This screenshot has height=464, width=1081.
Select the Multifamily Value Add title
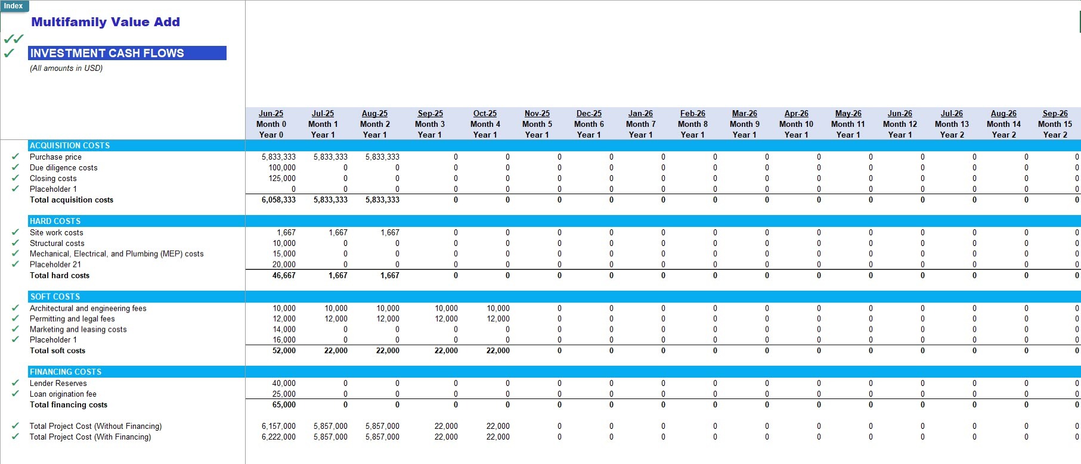[106, 22]
